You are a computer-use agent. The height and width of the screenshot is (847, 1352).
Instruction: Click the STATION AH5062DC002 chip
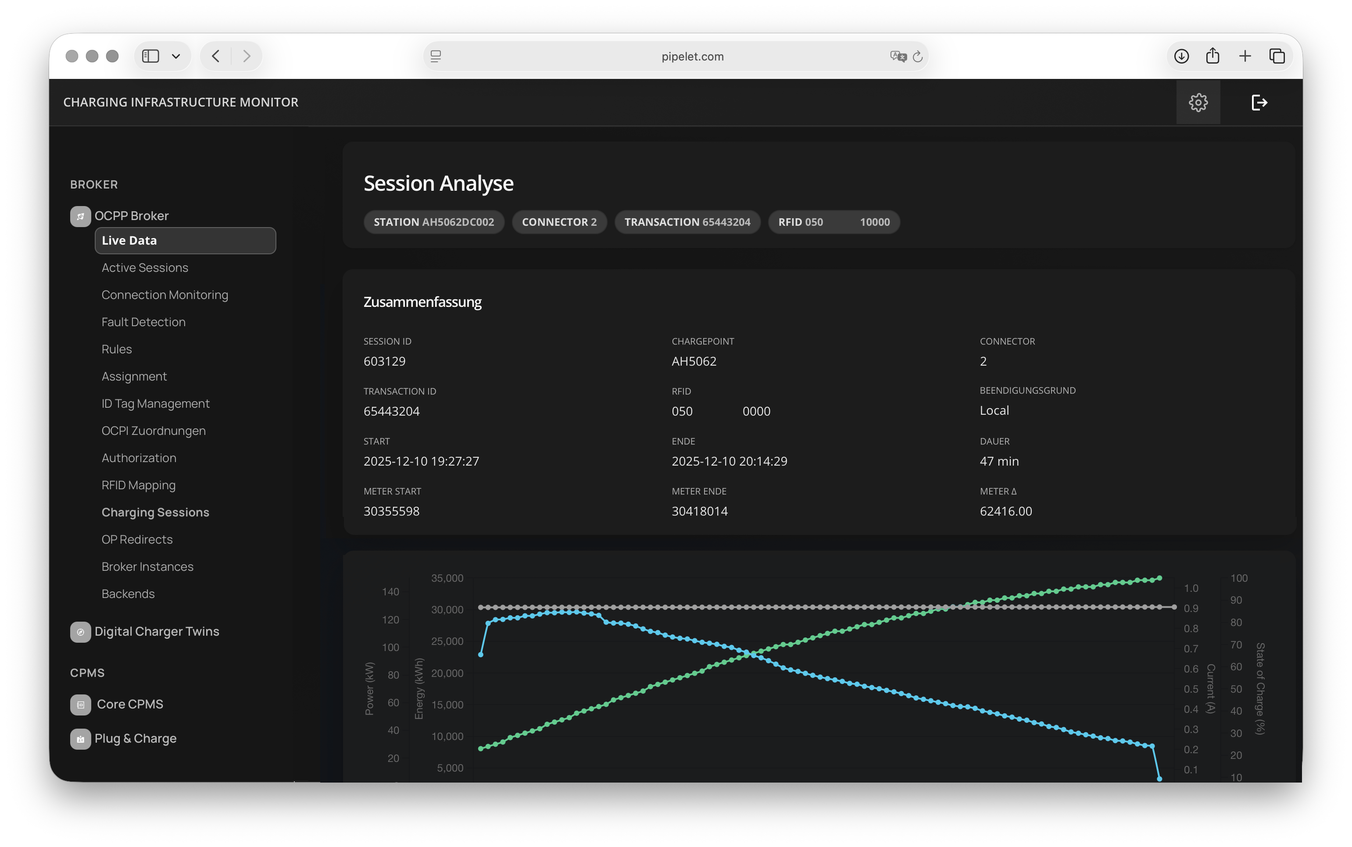tap(433, 222)
